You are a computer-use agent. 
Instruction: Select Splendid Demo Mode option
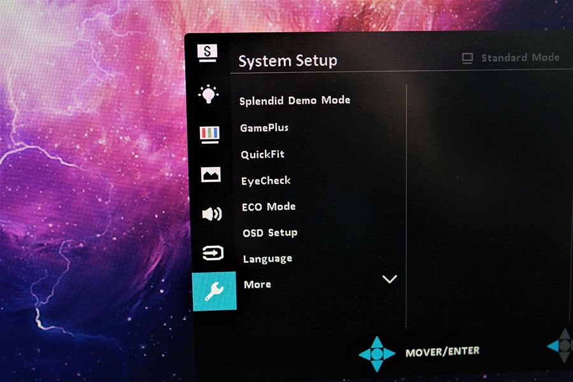[x=295, y=101]
